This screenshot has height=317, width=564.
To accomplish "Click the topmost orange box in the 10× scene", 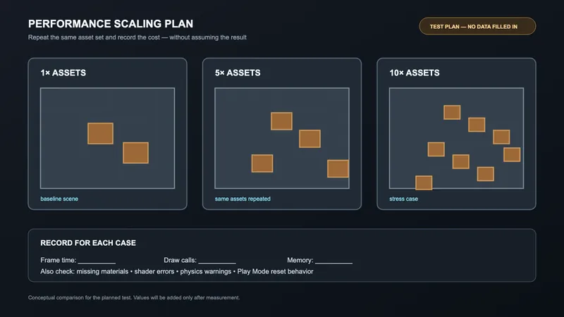I will coord(452,112).
